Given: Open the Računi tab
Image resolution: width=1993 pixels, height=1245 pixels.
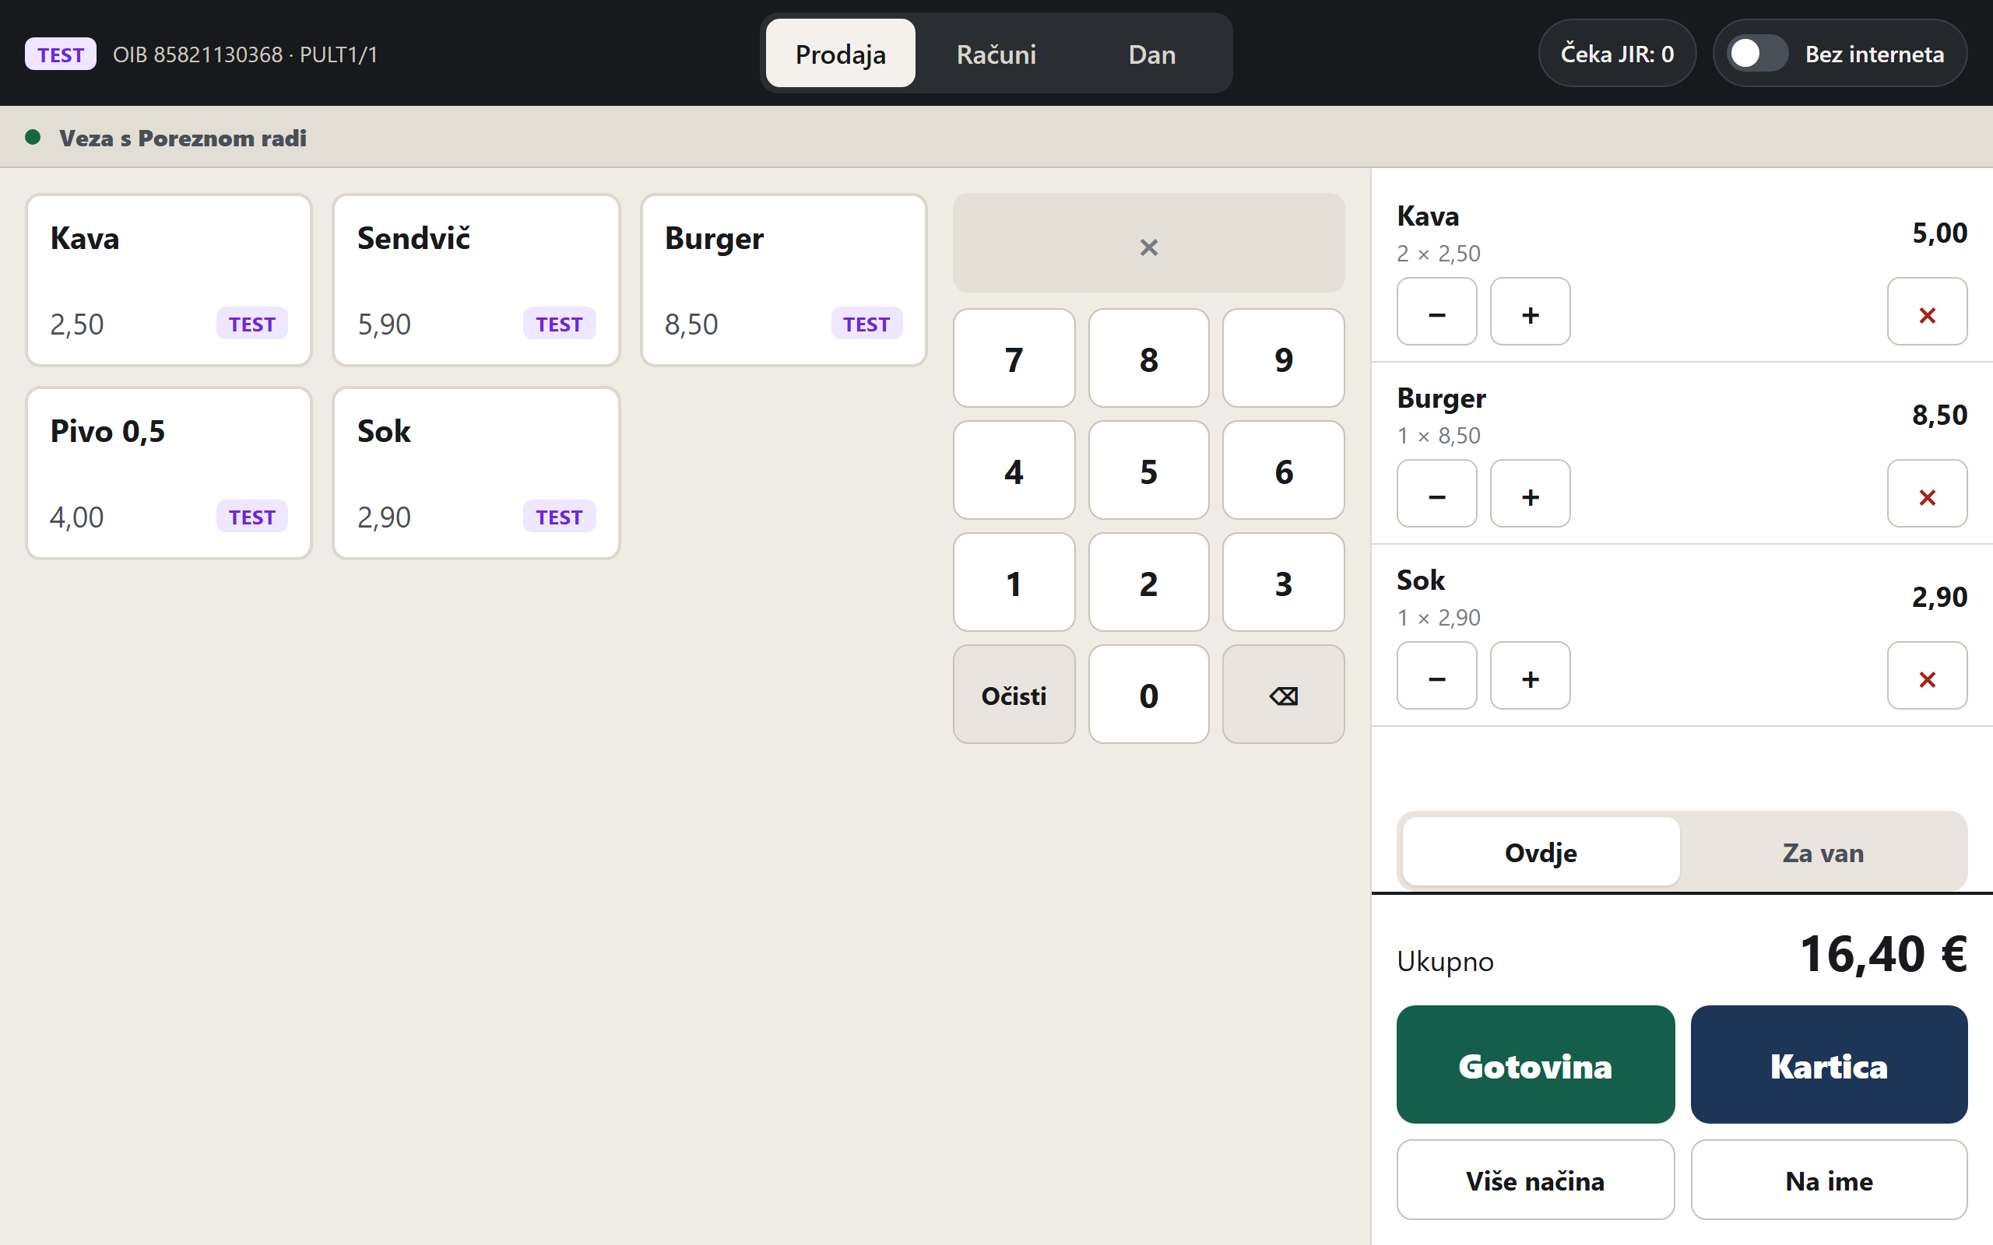Looking at the screenshot, I should tap(996, 54).
